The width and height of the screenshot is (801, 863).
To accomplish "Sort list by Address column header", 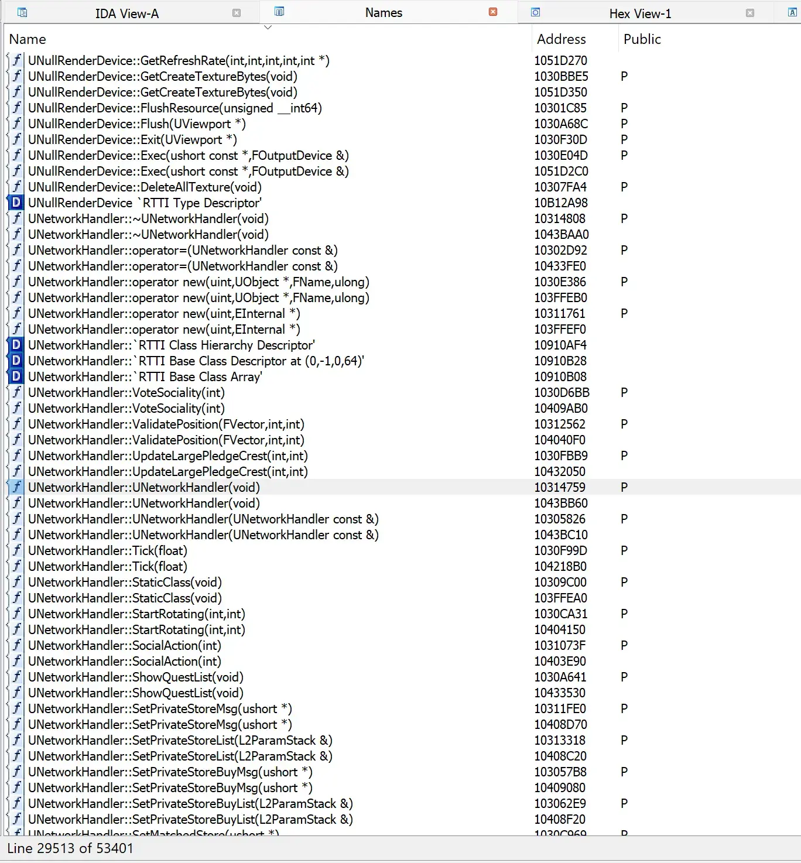I will 561,39.
